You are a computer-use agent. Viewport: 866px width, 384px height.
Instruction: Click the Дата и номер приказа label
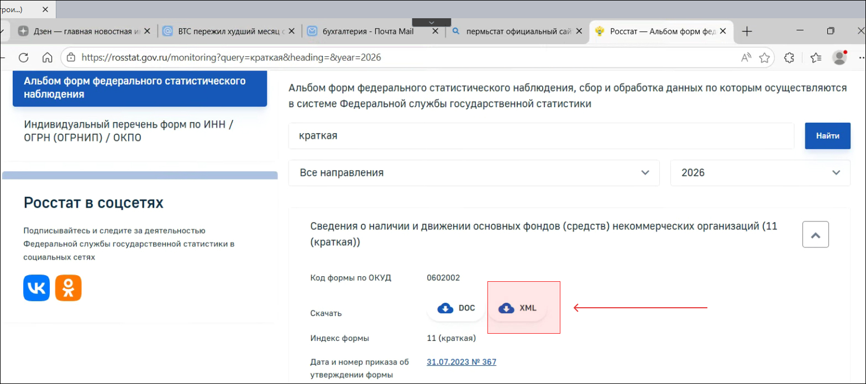[x=359, y=369]
